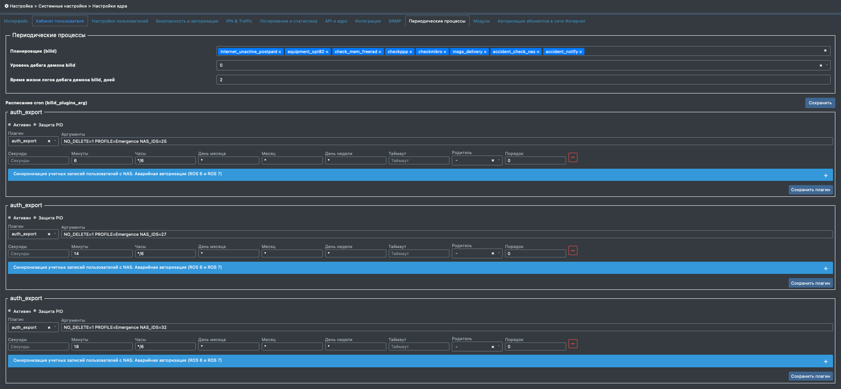This screenshot has width=841, height=389.
Task: Open the Родитель dropdown in the third auth_export block
Action: click(x=498, y=347)
